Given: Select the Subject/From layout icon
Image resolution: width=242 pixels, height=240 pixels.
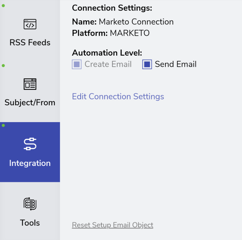Looking at the screenshot, I should (x=30, y=84).
